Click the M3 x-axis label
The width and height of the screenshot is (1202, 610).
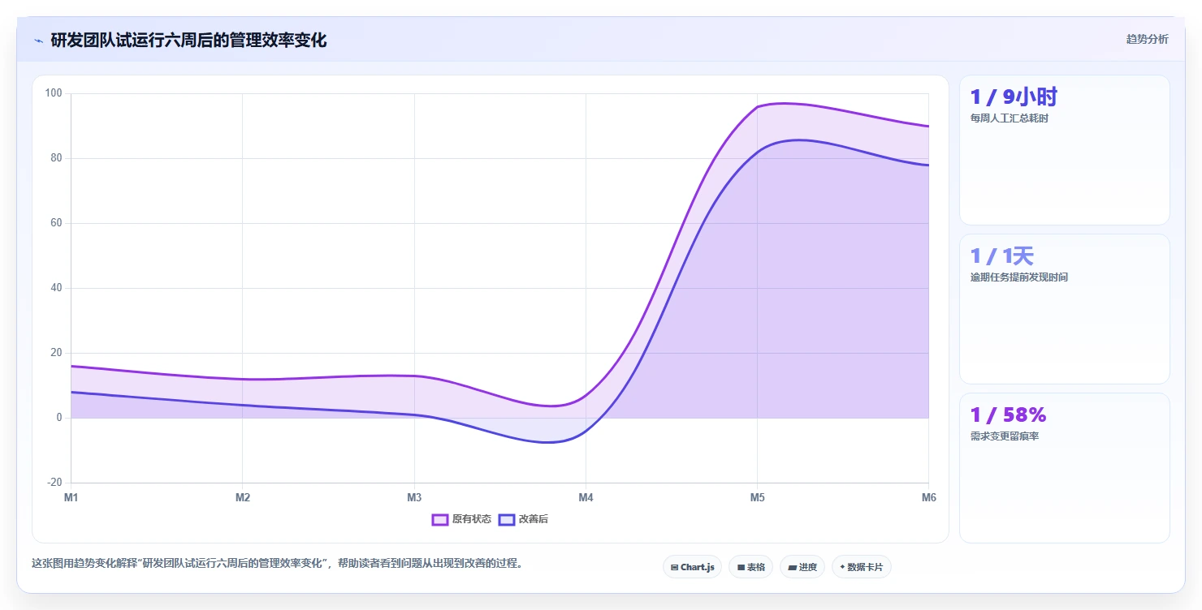pos(414,497)
